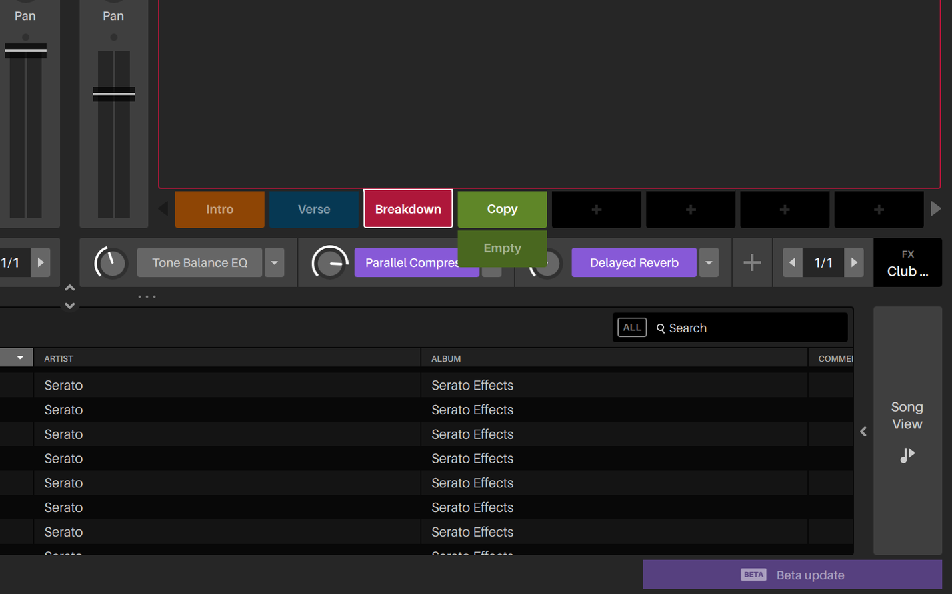Choose Copy from the scene menu

tap(502, 208)
